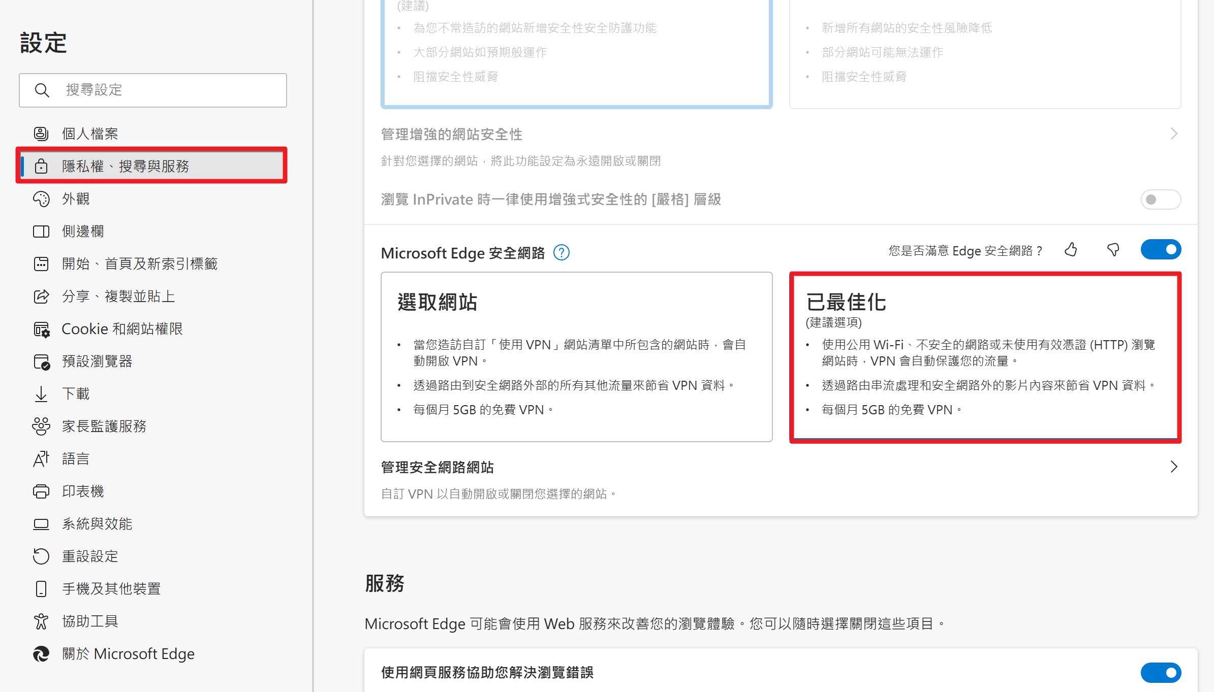Click the search magnifier icon
The image size is (1214, 692).
[x=42, y=90]
